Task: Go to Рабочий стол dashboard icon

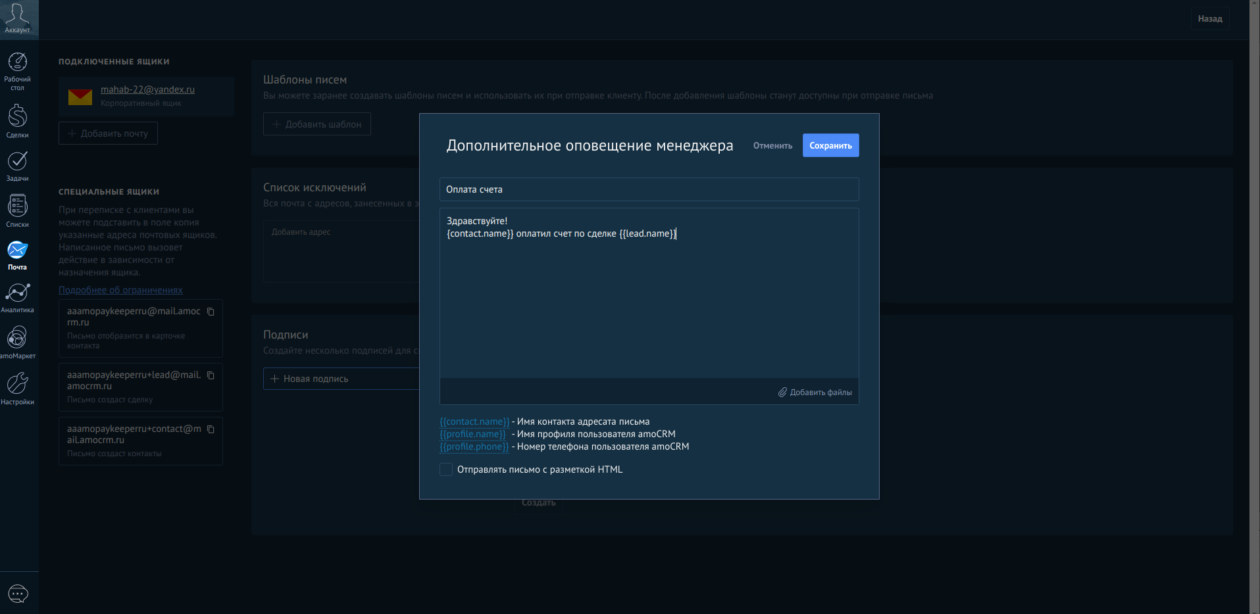Action: tap(17, 63)
